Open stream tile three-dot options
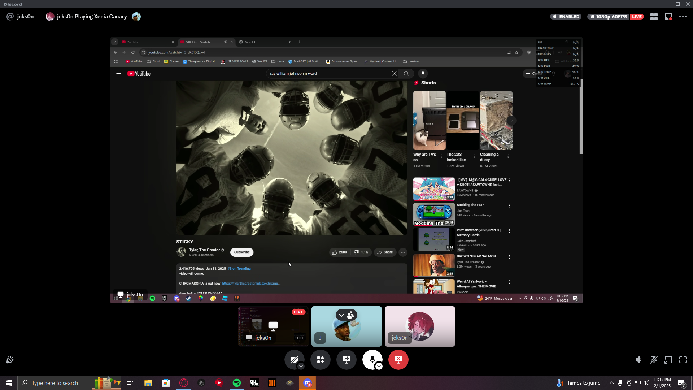 (x=300, y=338)
